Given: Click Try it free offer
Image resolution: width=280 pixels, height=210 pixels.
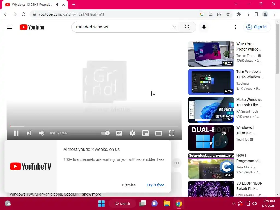Looking at the screenshot, I should coord(156,185).
